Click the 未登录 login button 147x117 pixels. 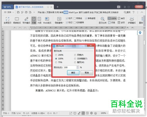[x=139, y=7]
